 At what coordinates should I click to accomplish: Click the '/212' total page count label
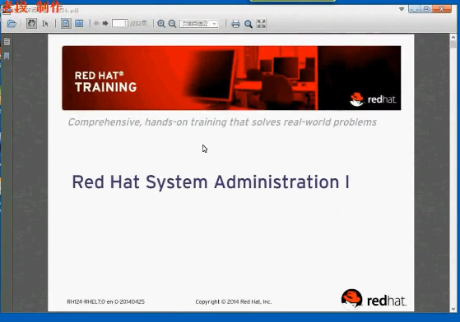tap(138, 24)
